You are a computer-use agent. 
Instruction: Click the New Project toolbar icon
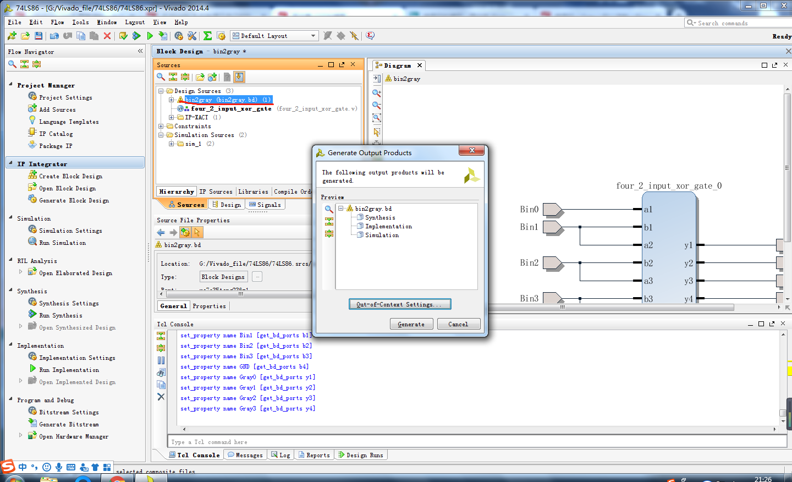coord(12,36)
